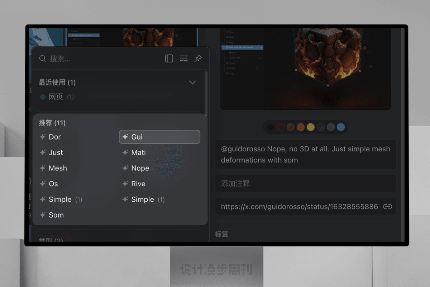Click the blue color swatch

tap(341, 127)
